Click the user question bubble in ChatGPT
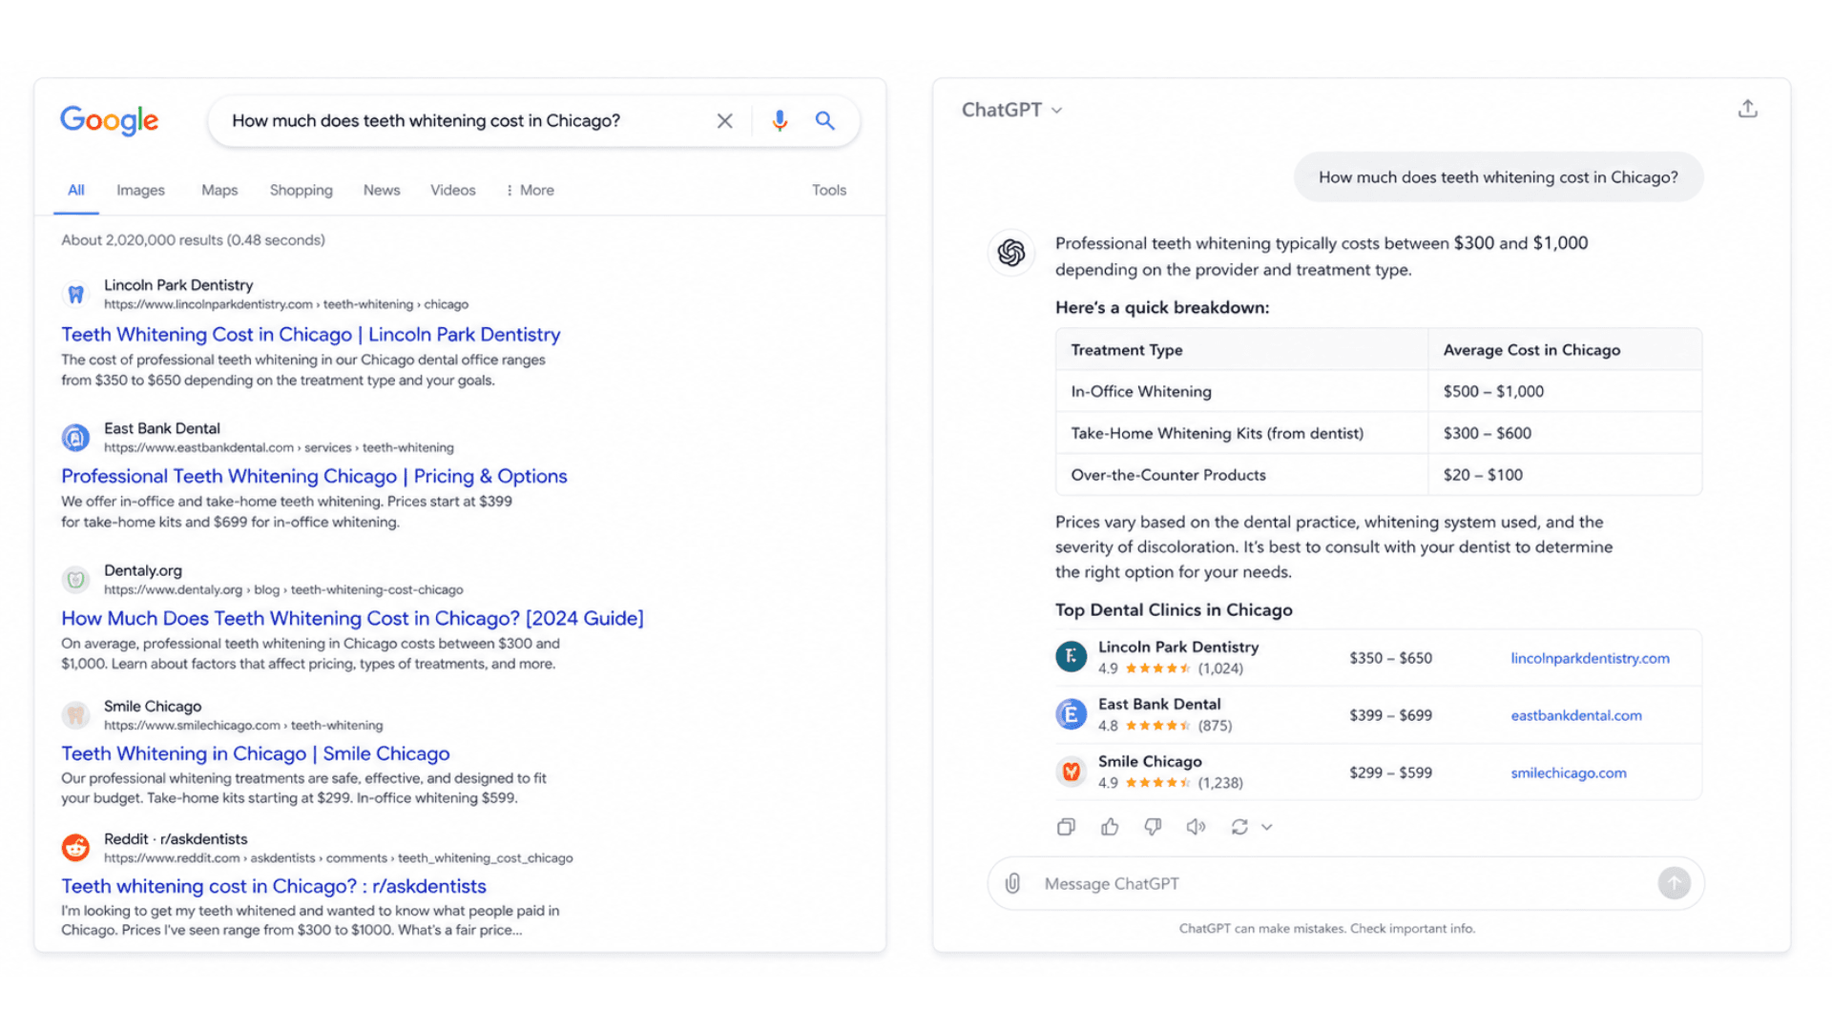This screenshot has height=1030, width=1832. point(1498,177)
